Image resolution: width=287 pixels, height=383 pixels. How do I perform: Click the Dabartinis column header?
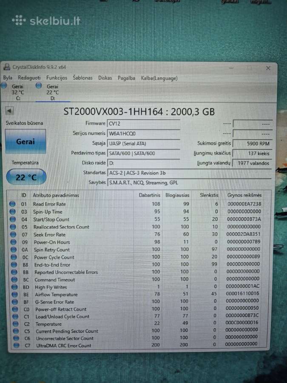pyautogui.click(x=149, y=195)
